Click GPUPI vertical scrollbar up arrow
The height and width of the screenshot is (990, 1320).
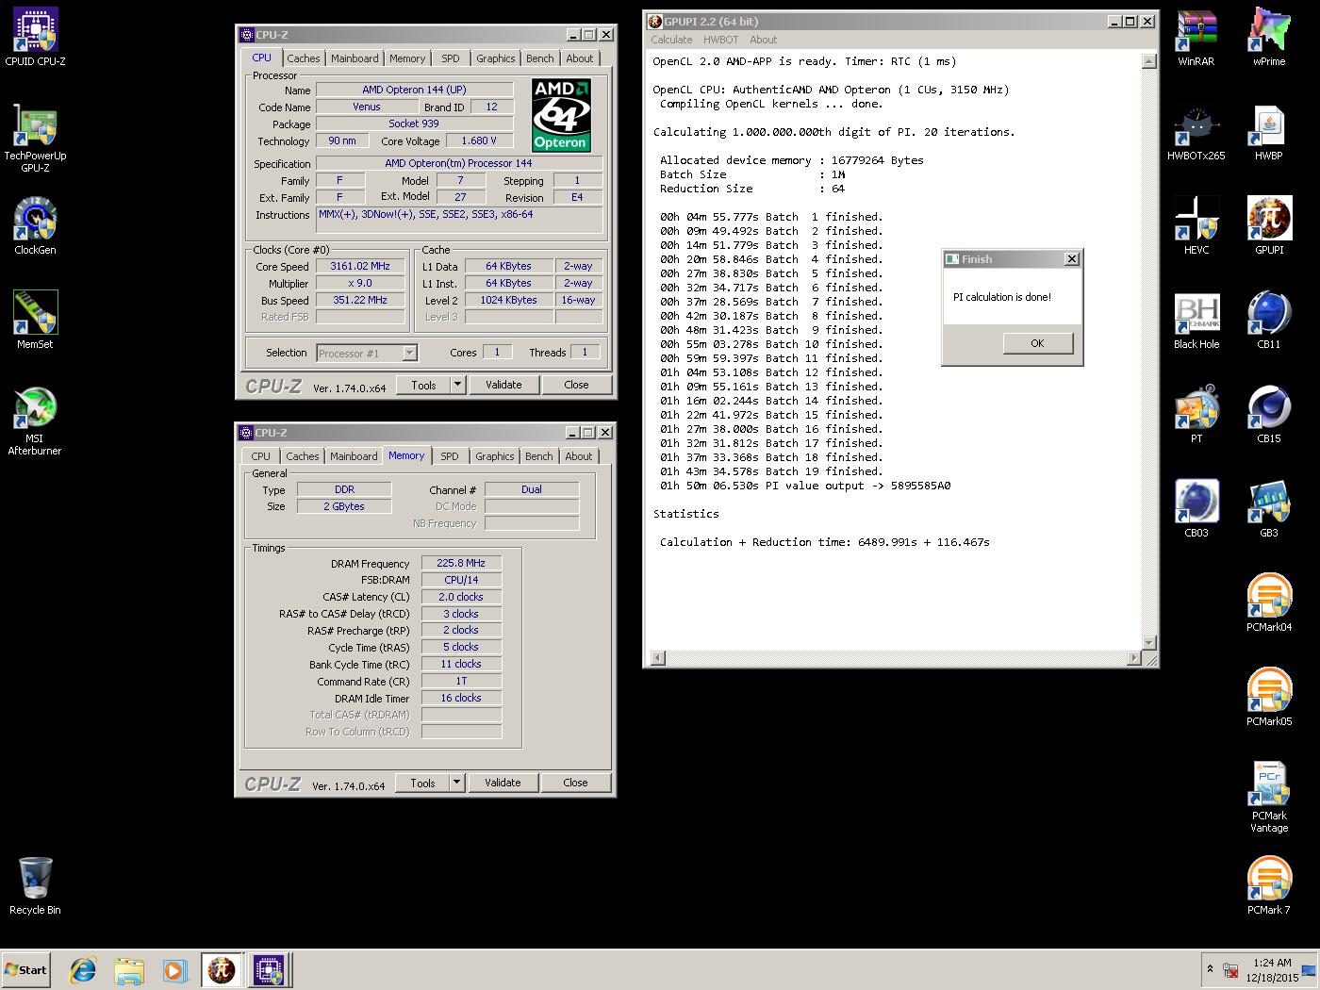(1148, 61)
